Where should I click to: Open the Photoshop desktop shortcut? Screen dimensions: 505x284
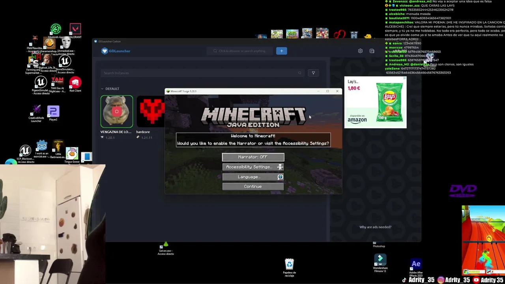(379, 245)
